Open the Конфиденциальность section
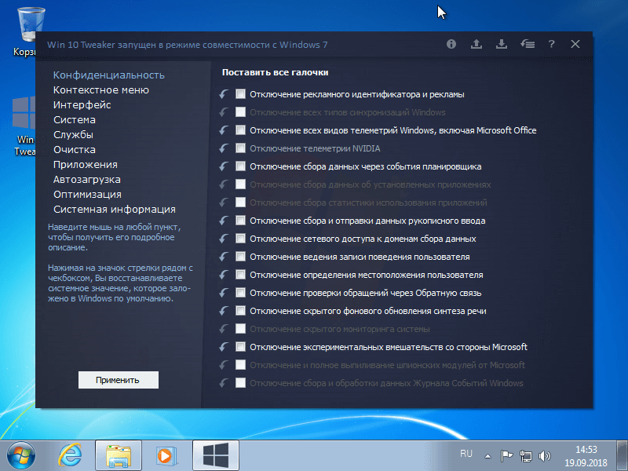The image size is (628, 471). (x=109, y=75)
